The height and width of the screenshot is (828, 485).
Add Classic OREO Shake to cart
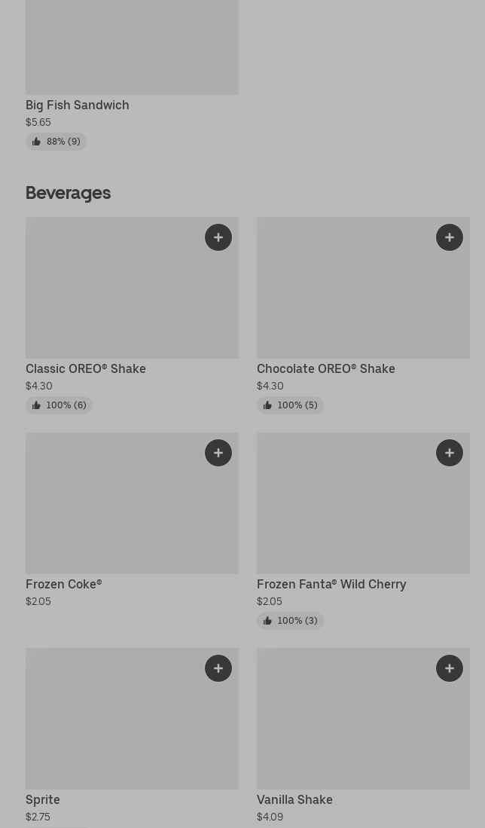click(x=218, y=237)
